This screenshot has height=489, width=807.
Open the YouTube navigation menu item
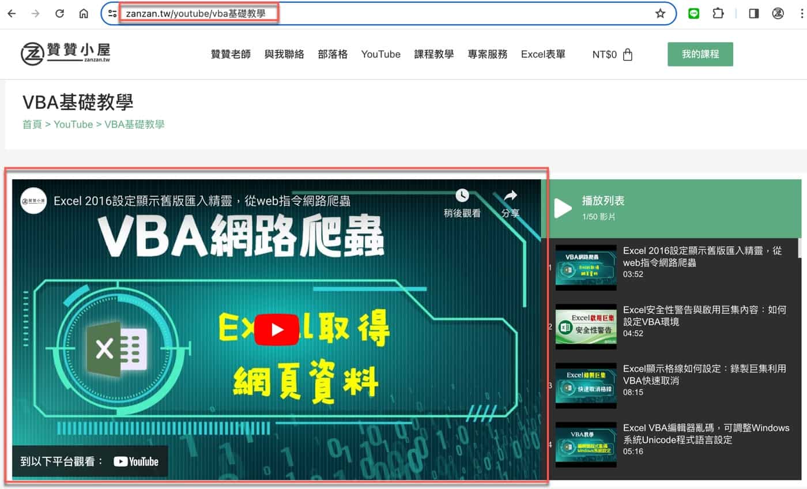coord(381,54)
